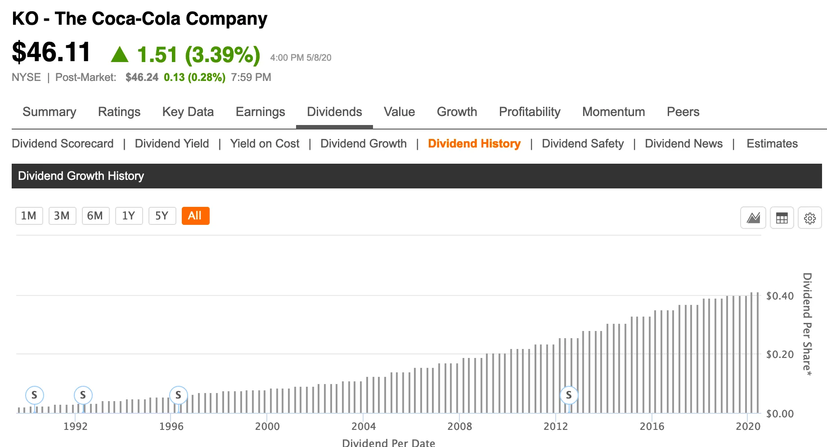The width and height of the screenshot is (827, 447).
Task: Go to Yield on Cost
Action: (x=265, y=143)
